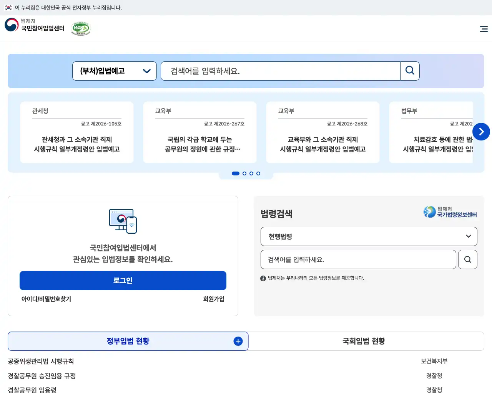Screen dimensions: 492x393
Task: Open 공중위생관리법 시행규칙 list item
Action: [41, 361]
